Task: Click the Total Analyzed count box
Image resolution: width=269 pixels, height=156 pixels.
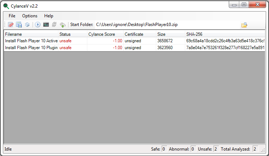Action: [x=255, y=149]
